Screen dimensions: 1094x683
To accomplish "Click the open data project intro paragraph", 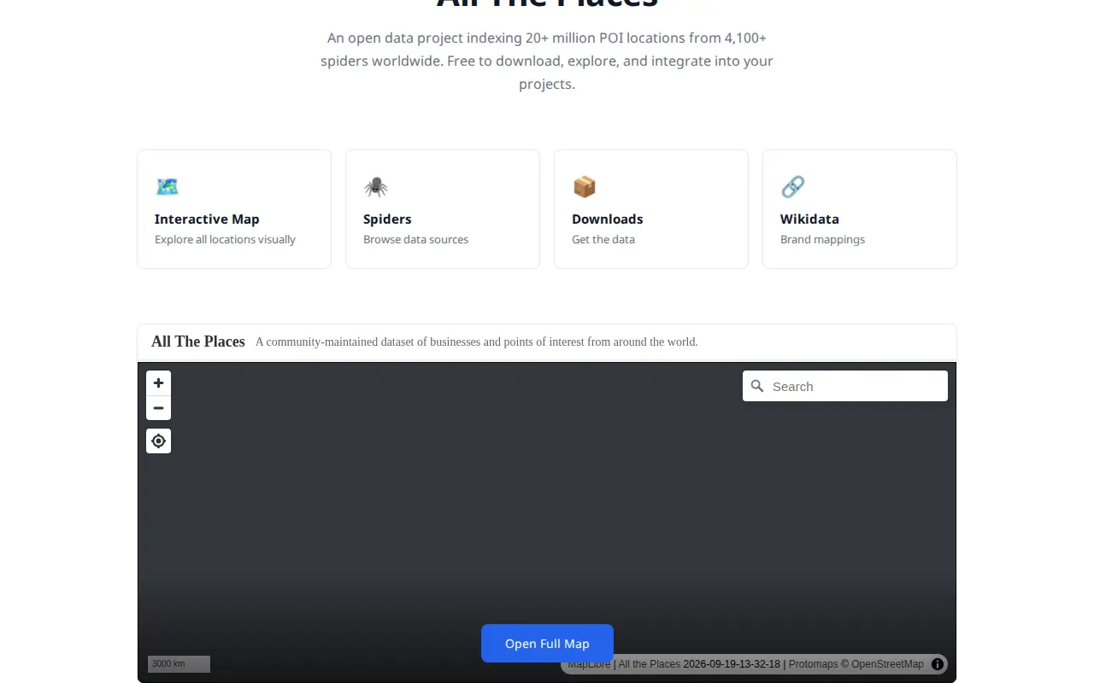I will pos(547,61).
